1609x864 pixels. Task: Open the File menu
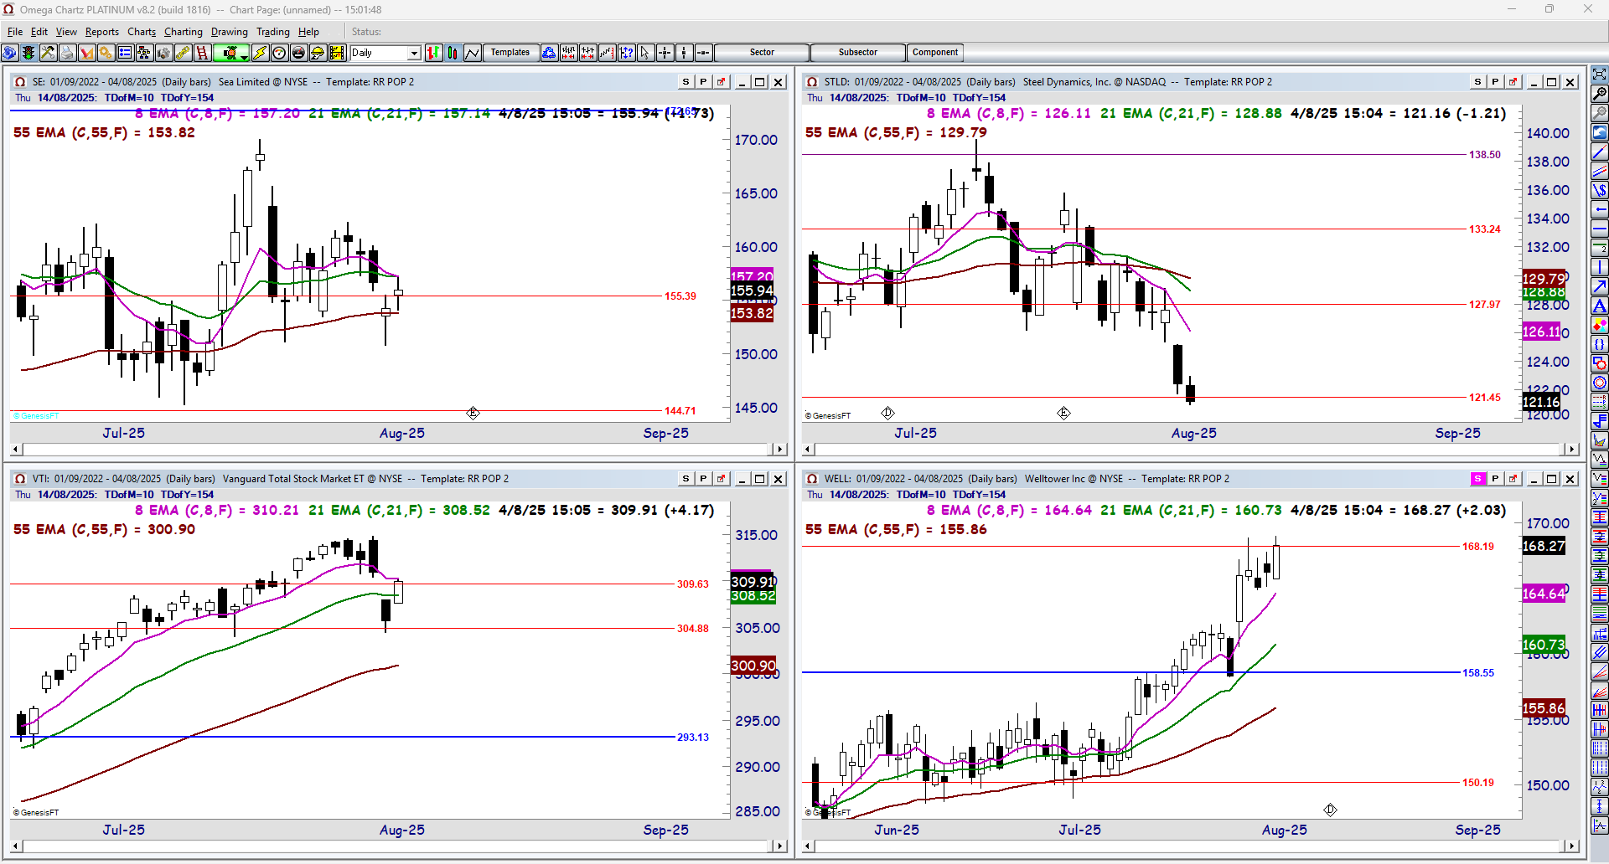pyautogui.click(x=15, y=32)
